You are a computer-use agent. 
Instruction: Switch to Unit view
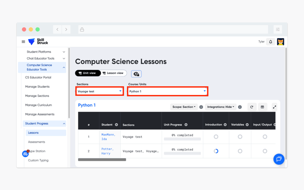click(88, 73)
